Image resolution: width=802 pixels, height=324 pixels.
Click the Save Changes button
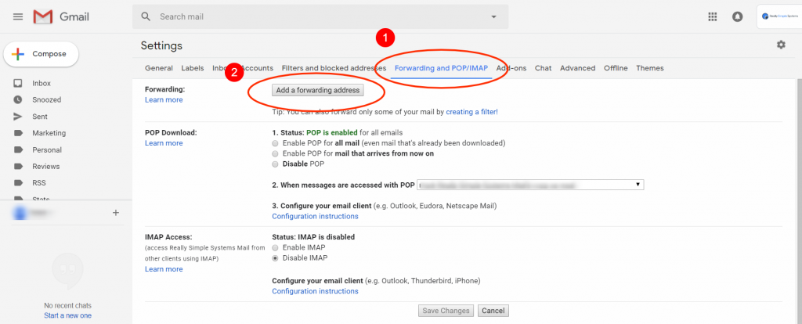[446, 311]
